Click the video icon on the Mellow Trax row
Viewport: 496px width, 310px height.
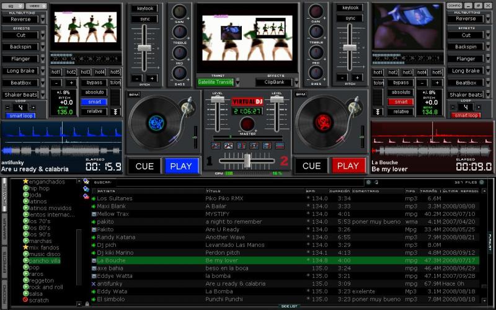(x=94, y=214)
